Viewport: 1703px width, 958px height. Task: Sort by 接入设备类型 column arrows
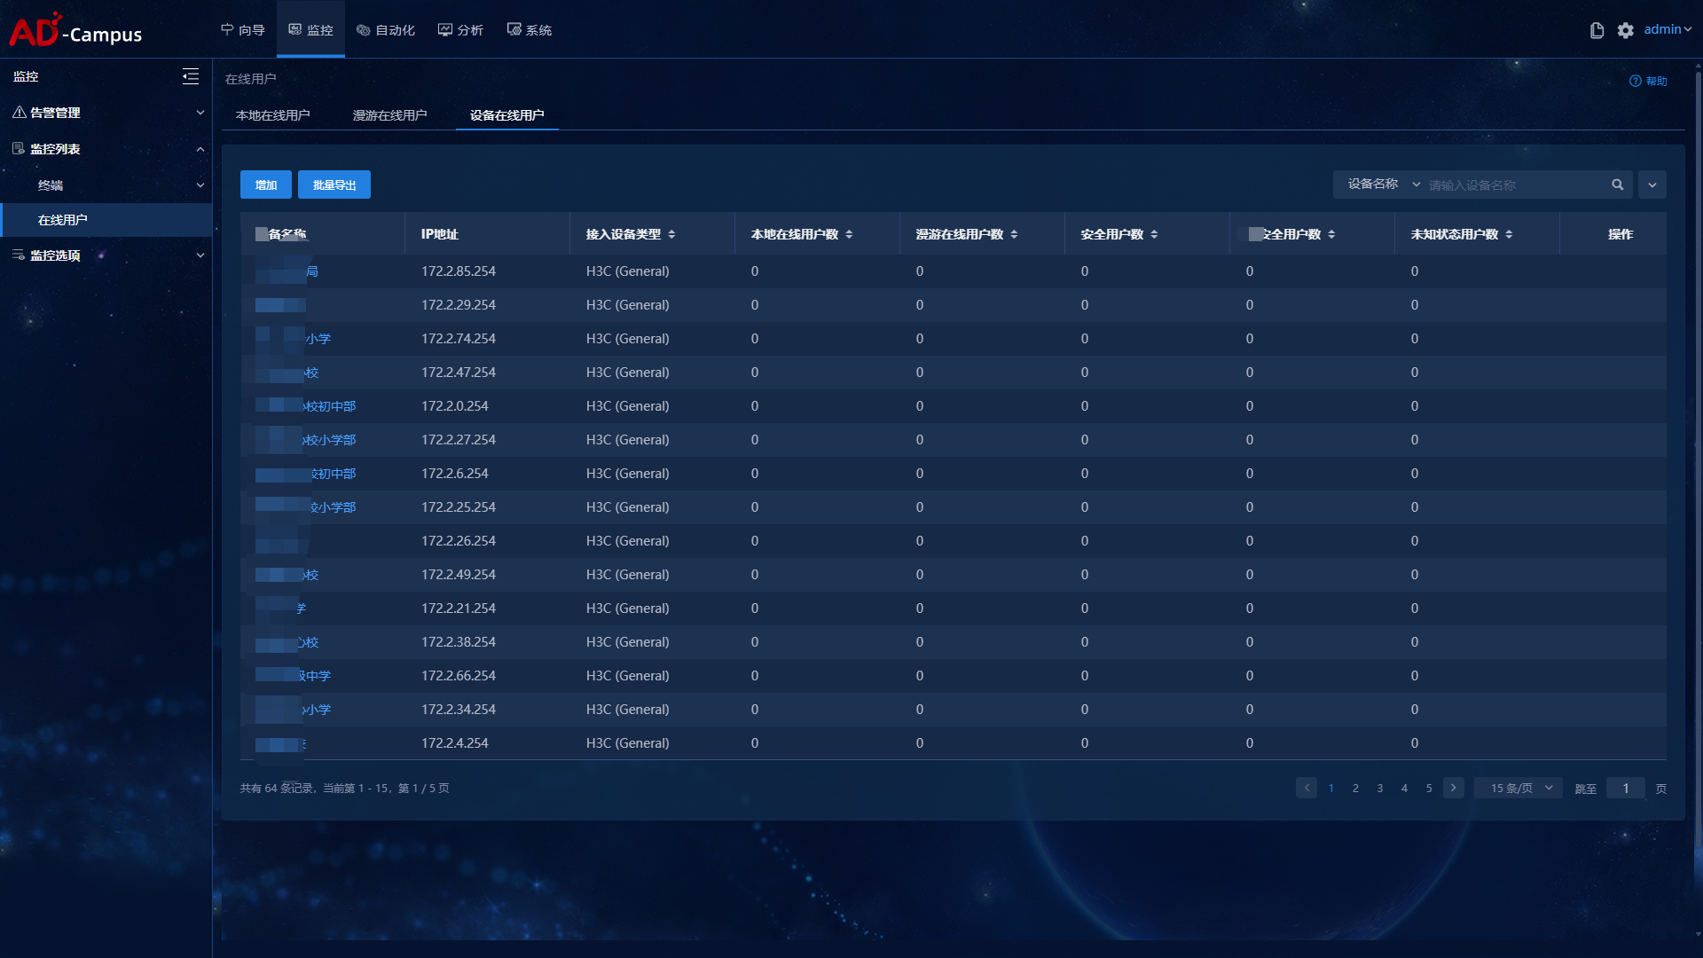point(671,234)
